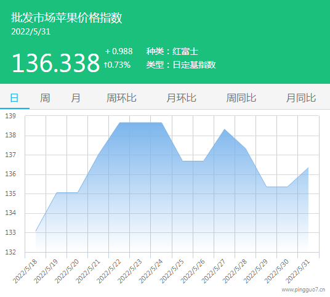The image size is (330, 297).
Task: Click the 2022/5/22 axis date label
Action: [109, 271]
